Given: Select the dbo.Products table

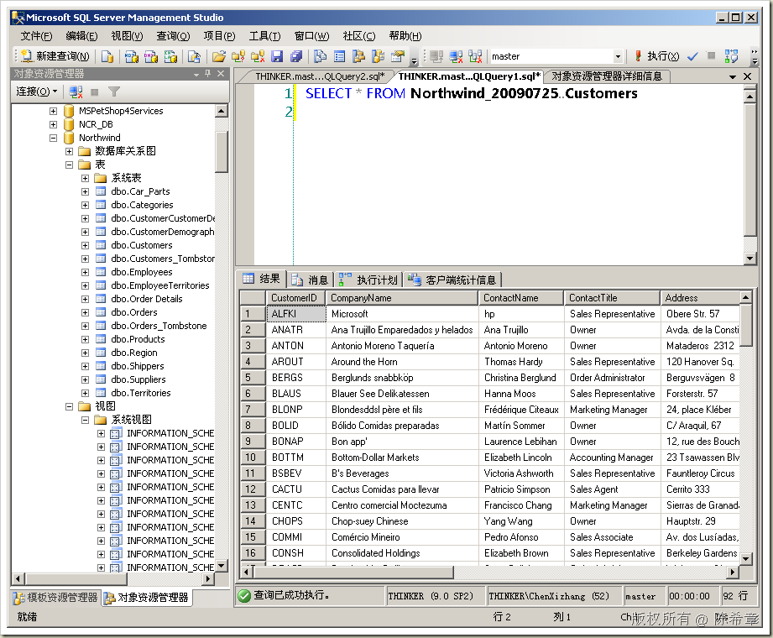Looking at the screenshot, I should pyautogui.click(x=138, y=339).
